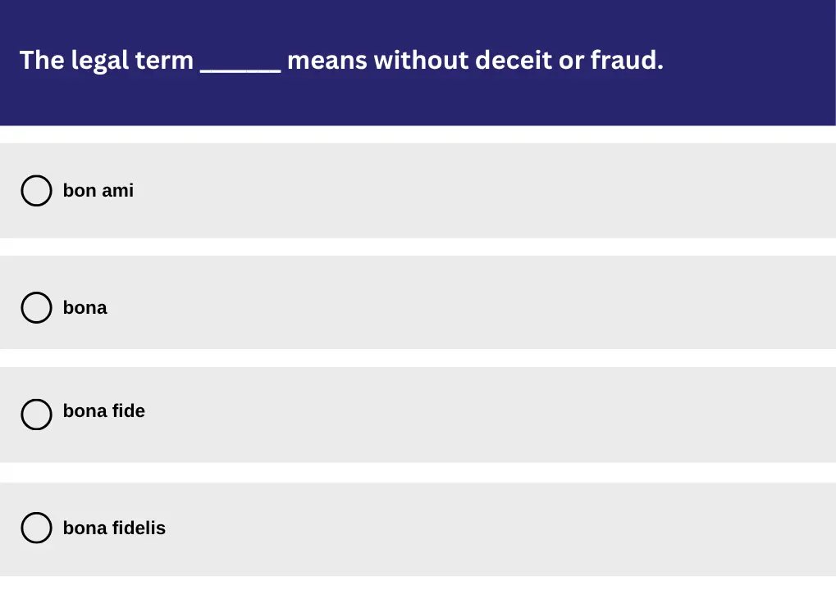The image size is (836, 603).
Task: Pick the bona fidelis radio button
Action: pos(36,528)
